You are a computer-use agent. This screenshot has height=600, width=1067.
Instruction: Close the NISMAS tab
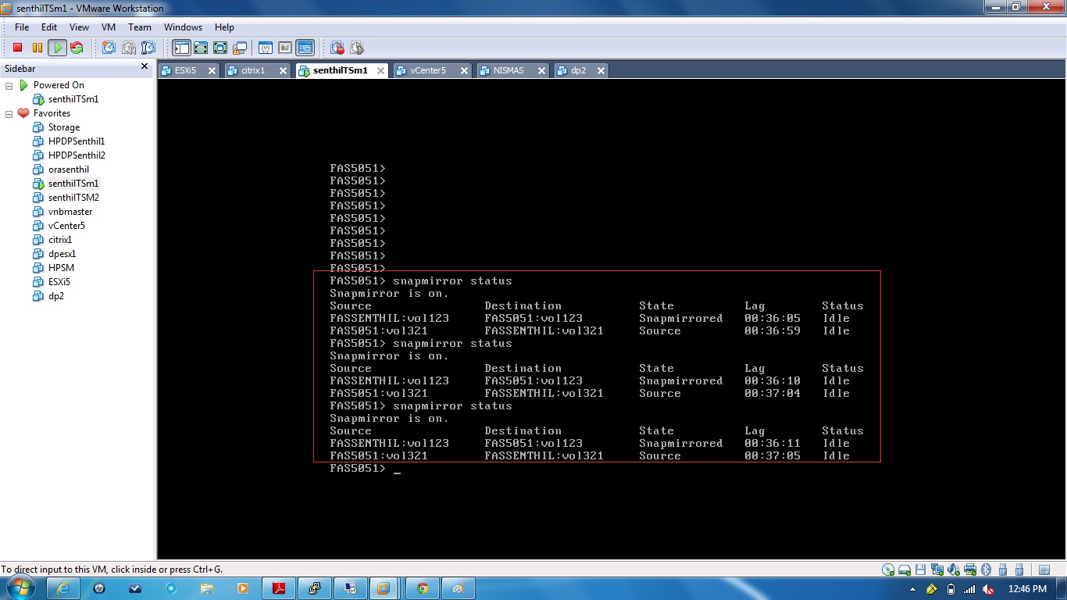541,70
